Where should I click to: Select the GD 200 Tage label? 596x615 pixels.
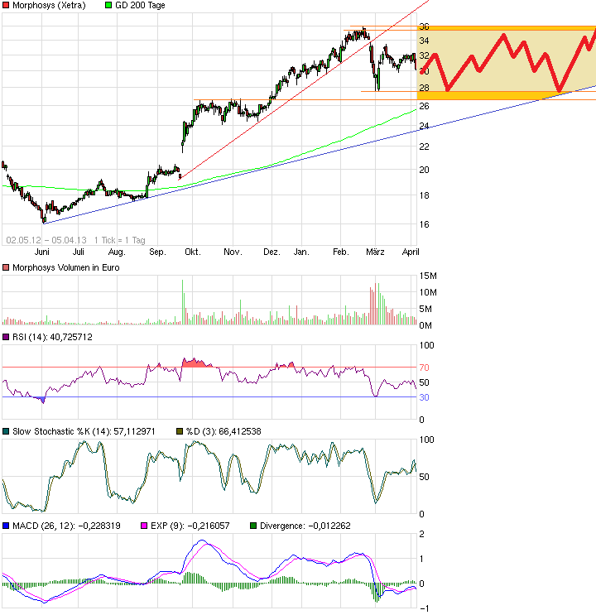tap(142, 6)
